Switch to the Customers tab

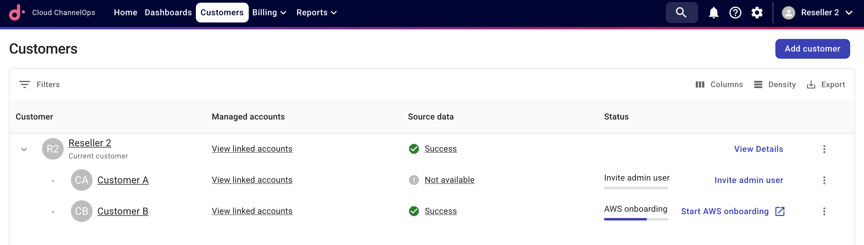[x=222, y=12]
